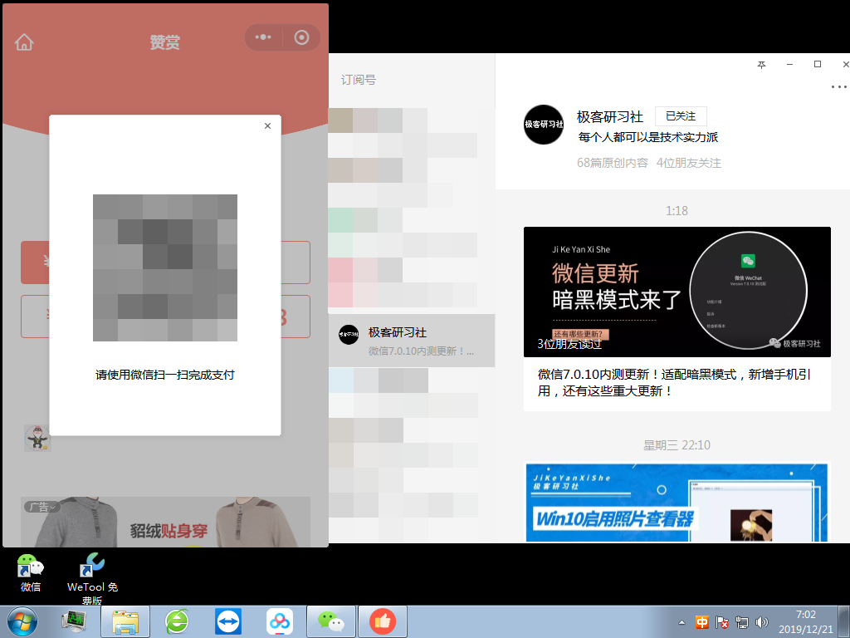Screen dimensions: 850x638
Task: Click the 1:18 message timestamp
Action: 677,210
